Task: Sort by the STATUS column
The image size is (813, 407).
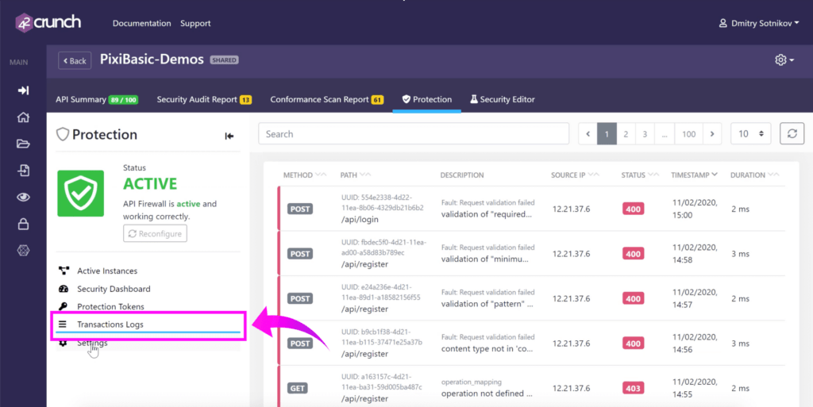Action: click(x=640, y=175)
